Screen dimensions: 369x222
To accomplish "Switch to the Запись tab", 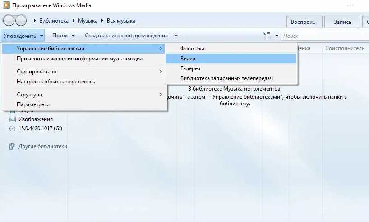I will [x=342, y=22].
